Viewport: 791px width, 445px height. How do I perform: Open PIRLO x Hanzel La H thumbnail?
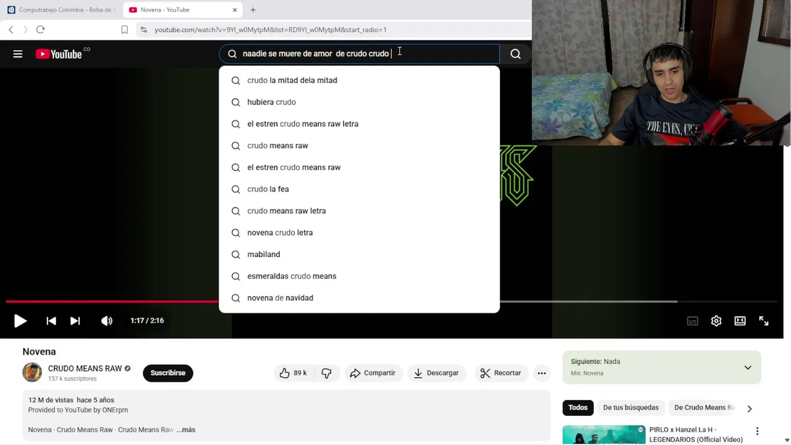pos(604,434)
